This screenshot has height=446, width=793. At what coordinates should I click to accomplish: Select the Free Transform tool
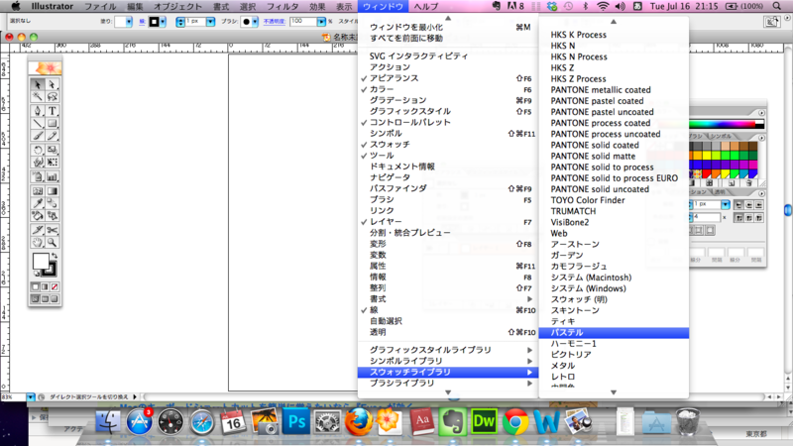(53, 163)
